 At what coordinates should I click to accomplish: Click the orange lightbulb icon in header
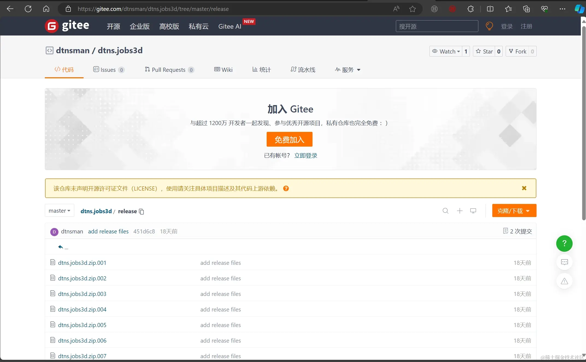coord(489,26)
